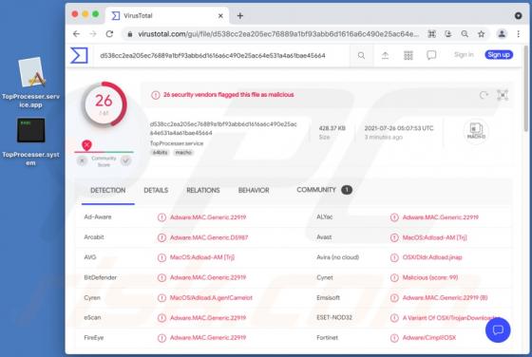Click the Fortinet Adware/Cimpli!OSX result
Screen dimensions: 532x357
pos(429,338)
